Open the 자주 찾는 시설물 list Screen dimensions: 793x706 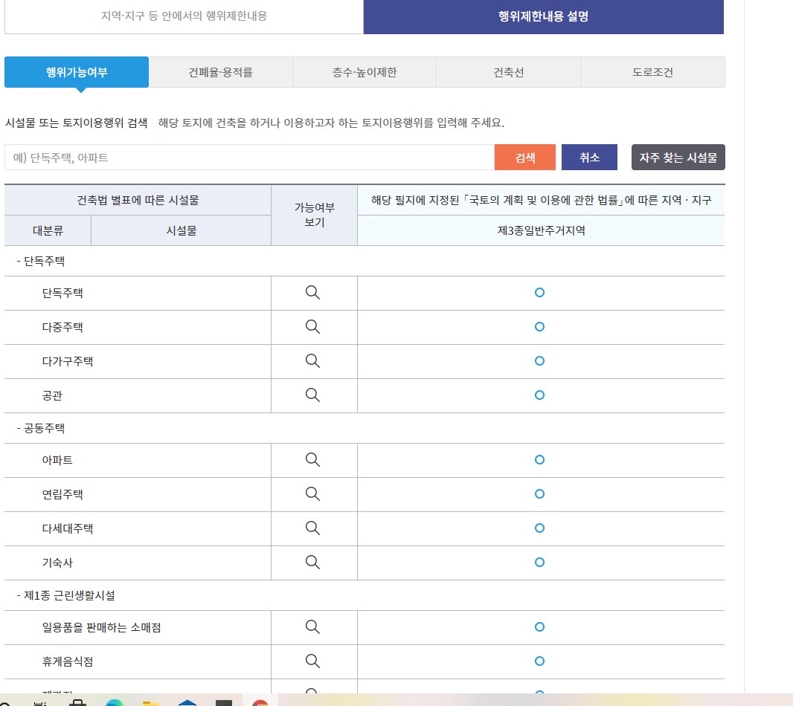pyautogui.click(x=678, y=158)
